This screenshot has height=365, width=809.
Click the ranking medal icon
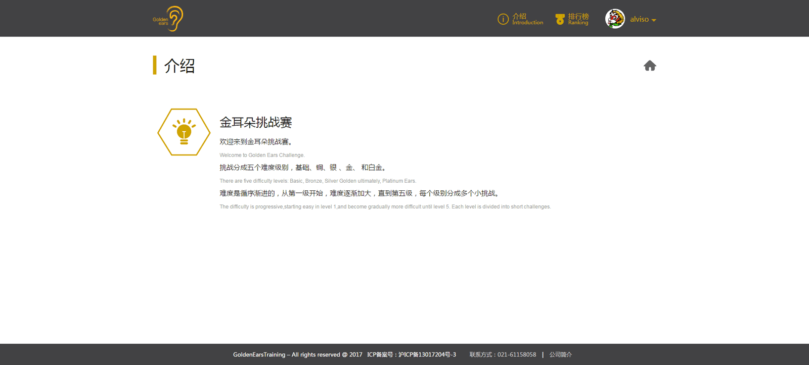pyautogui.click(x=560, y=19)
